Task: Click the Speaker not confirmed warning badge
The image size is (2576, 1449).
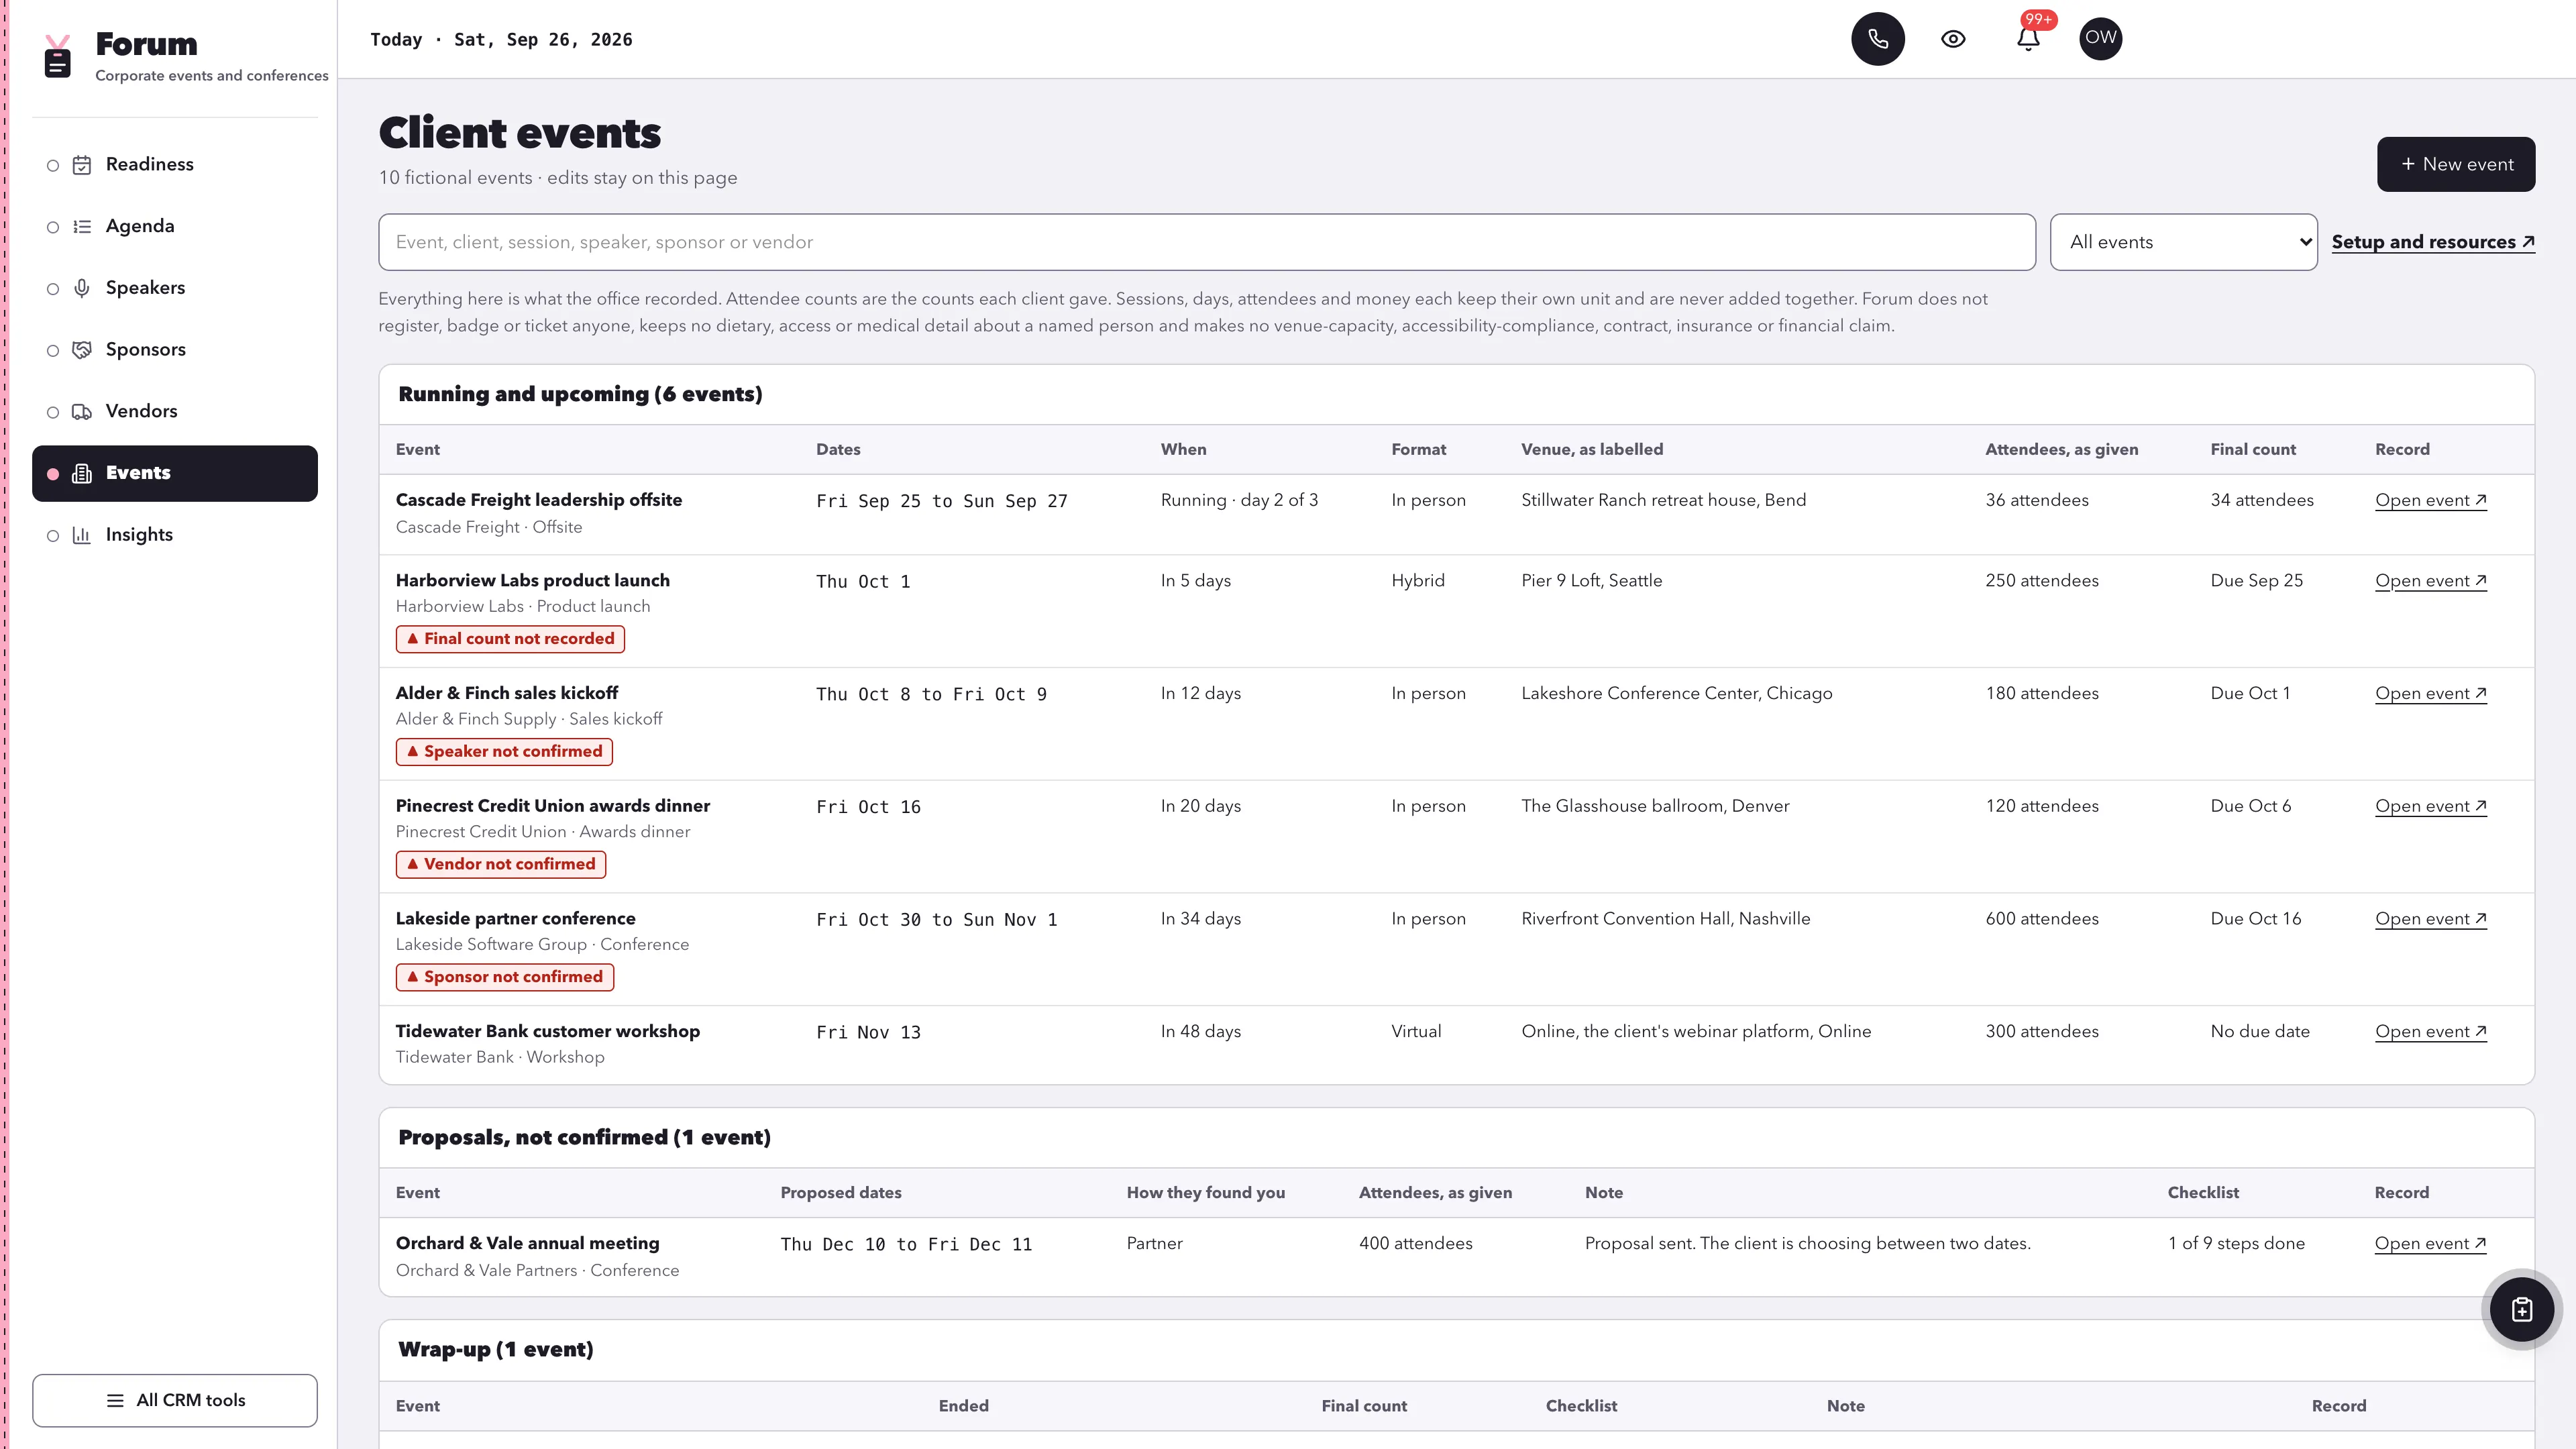Action: pos(504,752)
